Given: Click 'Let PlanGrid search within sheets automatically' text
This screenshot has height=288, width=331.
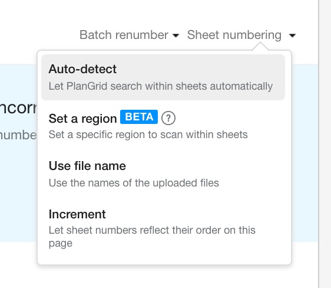Looking at the screenshot, I should 161,86.
